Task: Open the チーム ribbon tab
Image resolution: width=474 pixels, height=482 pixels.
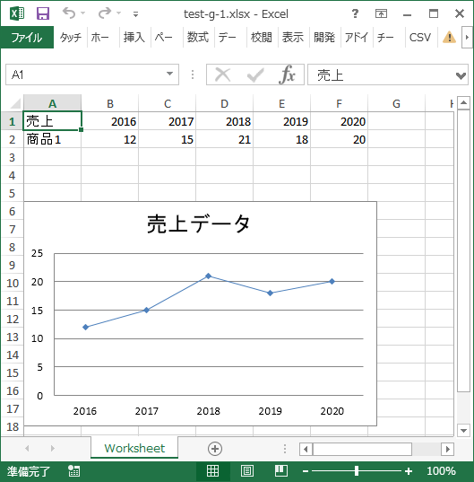Action: (385, 38)
